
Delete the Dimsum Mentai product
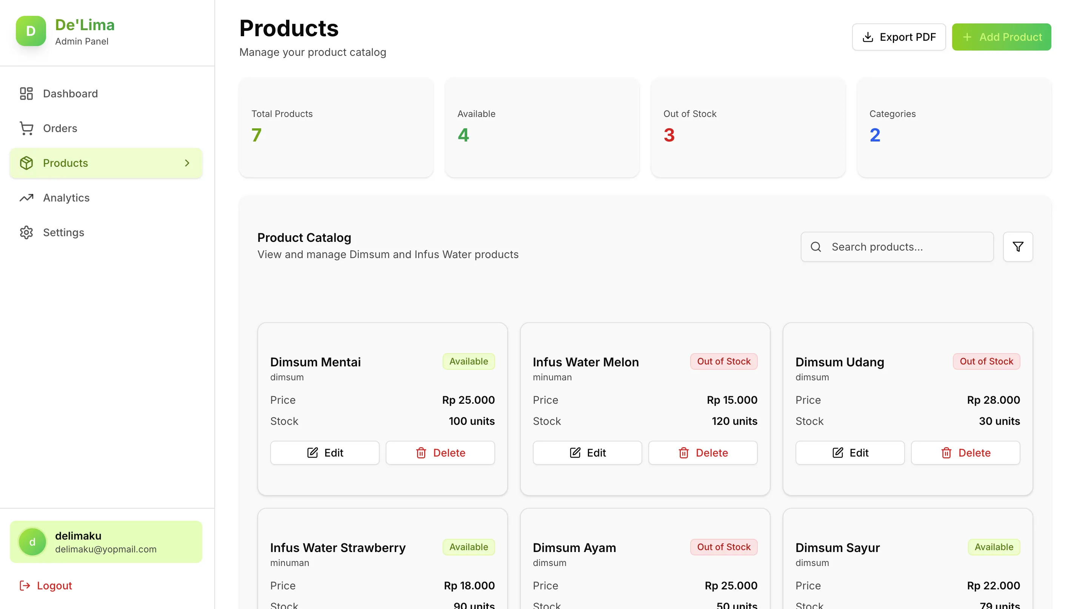pyautogui.click(x=440, y=452)
